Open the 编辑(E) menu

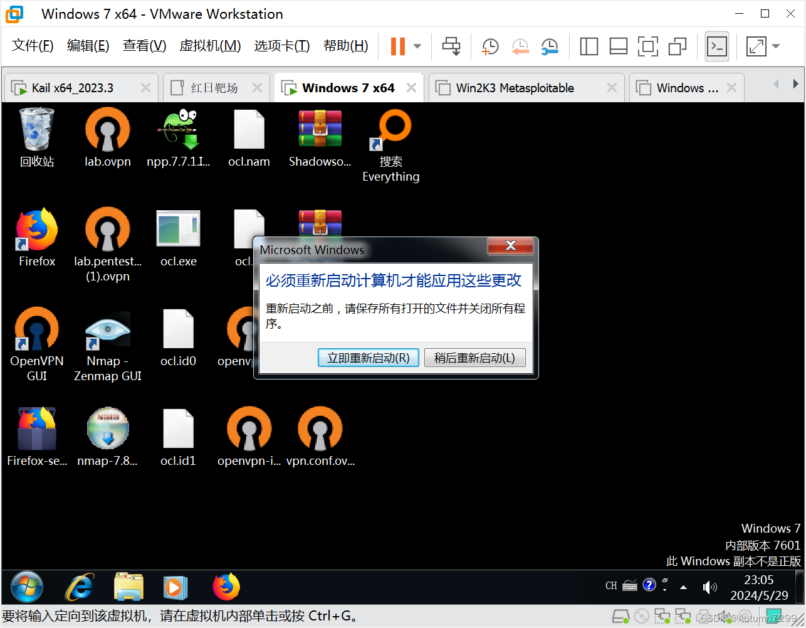coord(88,46)
